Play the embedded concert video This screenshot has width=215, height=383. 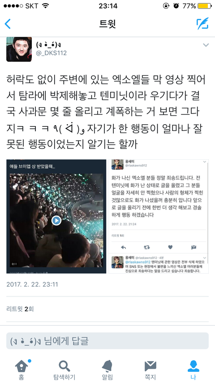tap(56, 221)
